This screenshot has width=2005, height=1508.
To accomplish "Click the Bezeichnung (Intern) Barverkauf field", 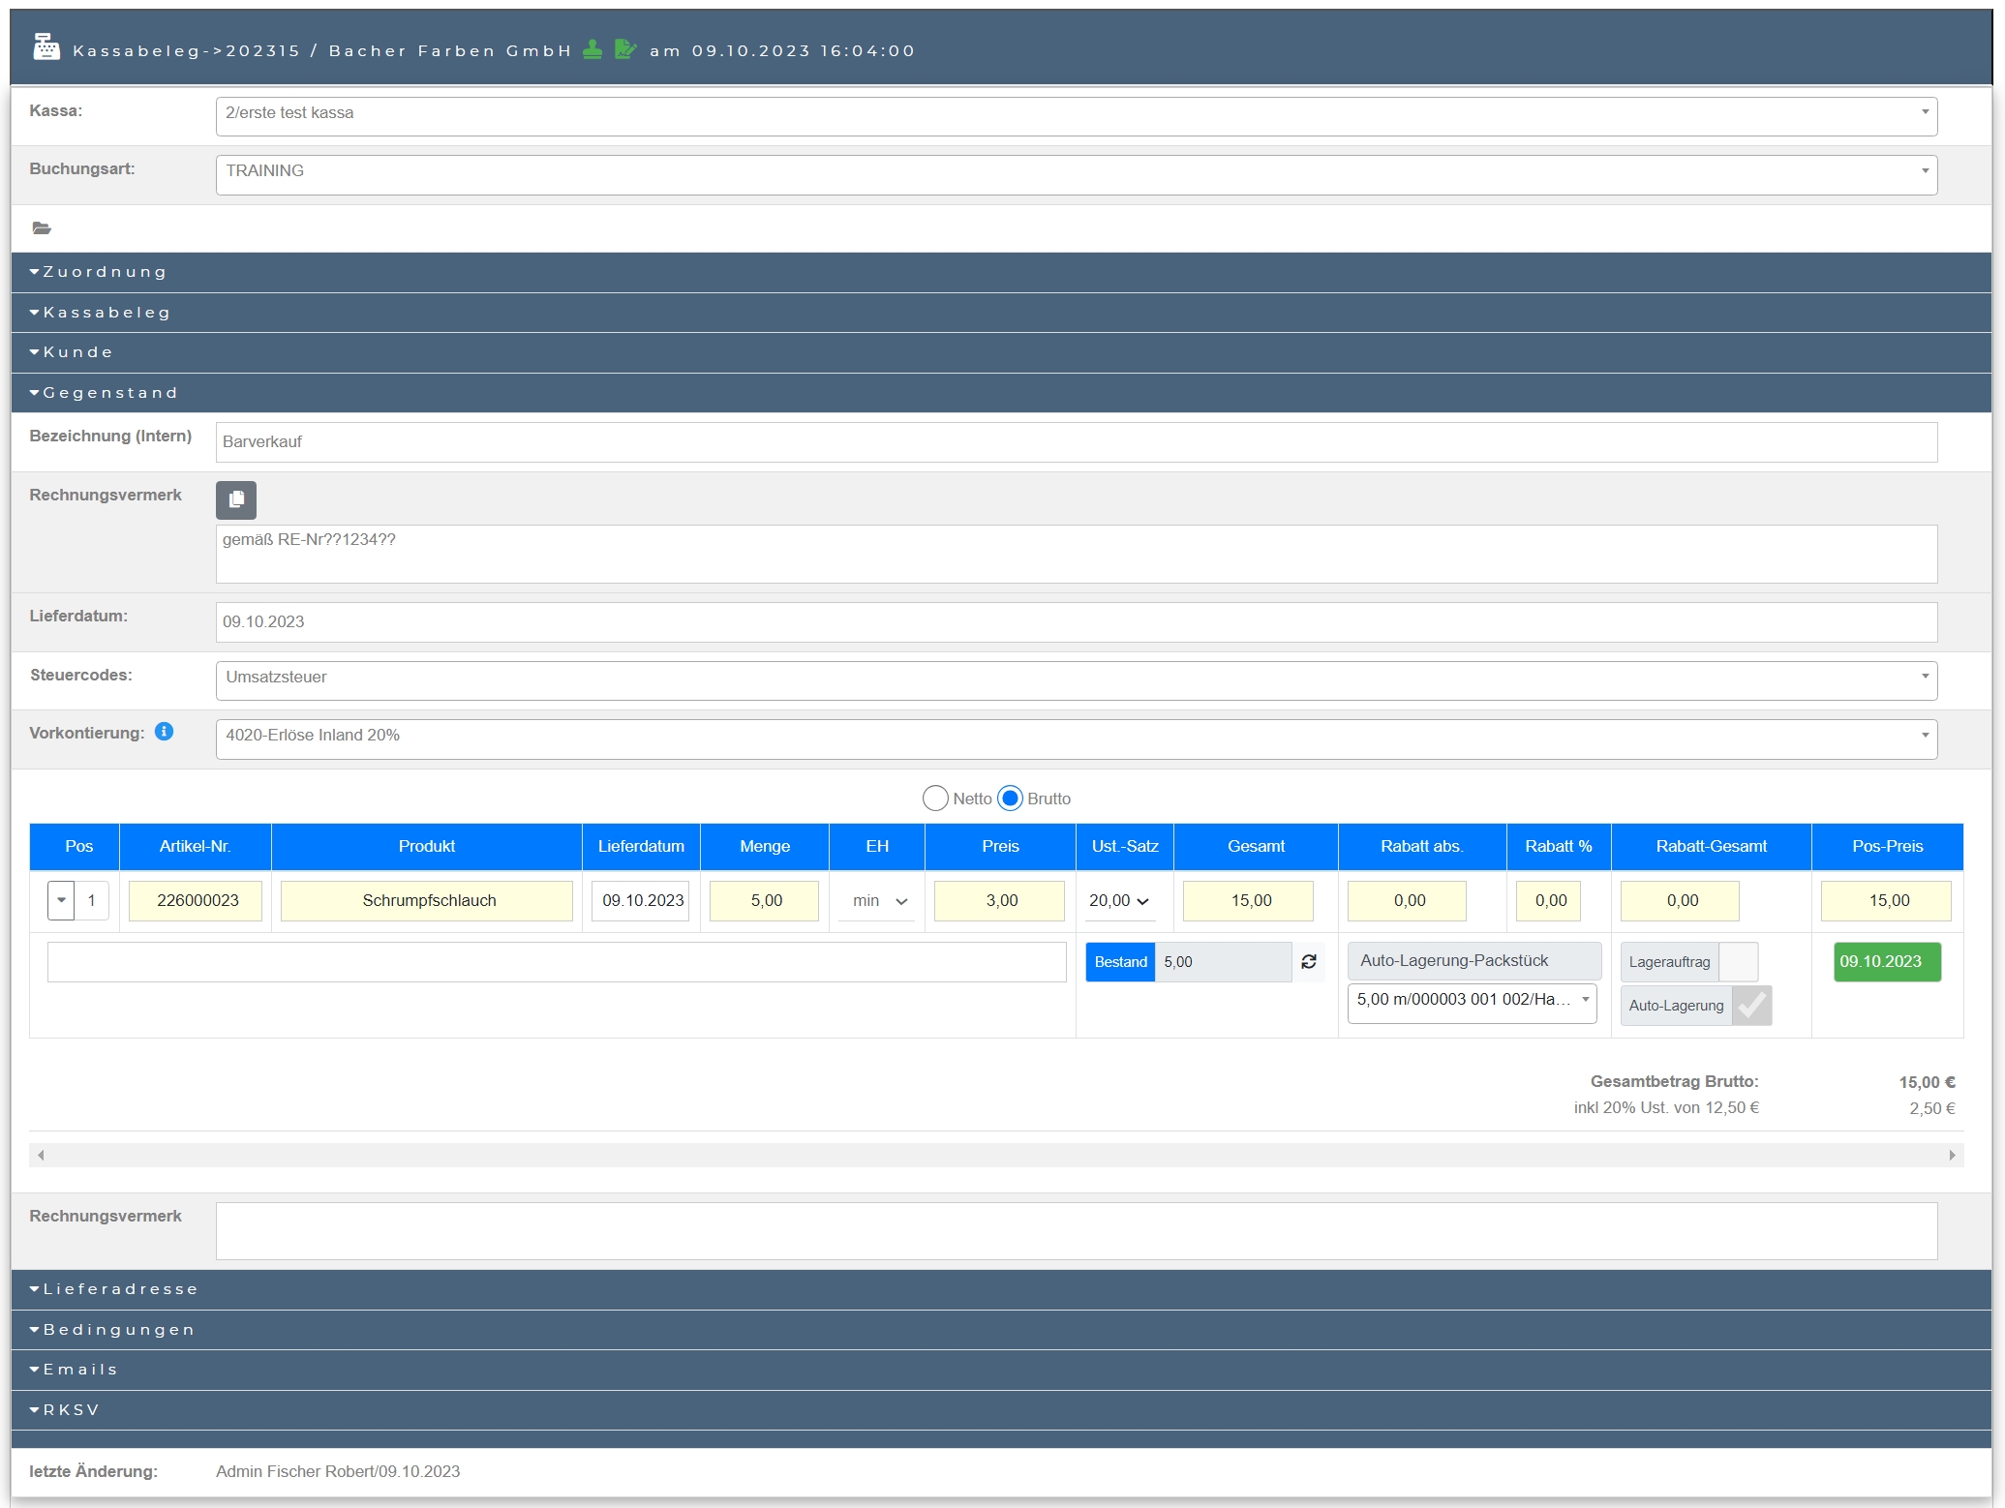I will (1076, 442).
